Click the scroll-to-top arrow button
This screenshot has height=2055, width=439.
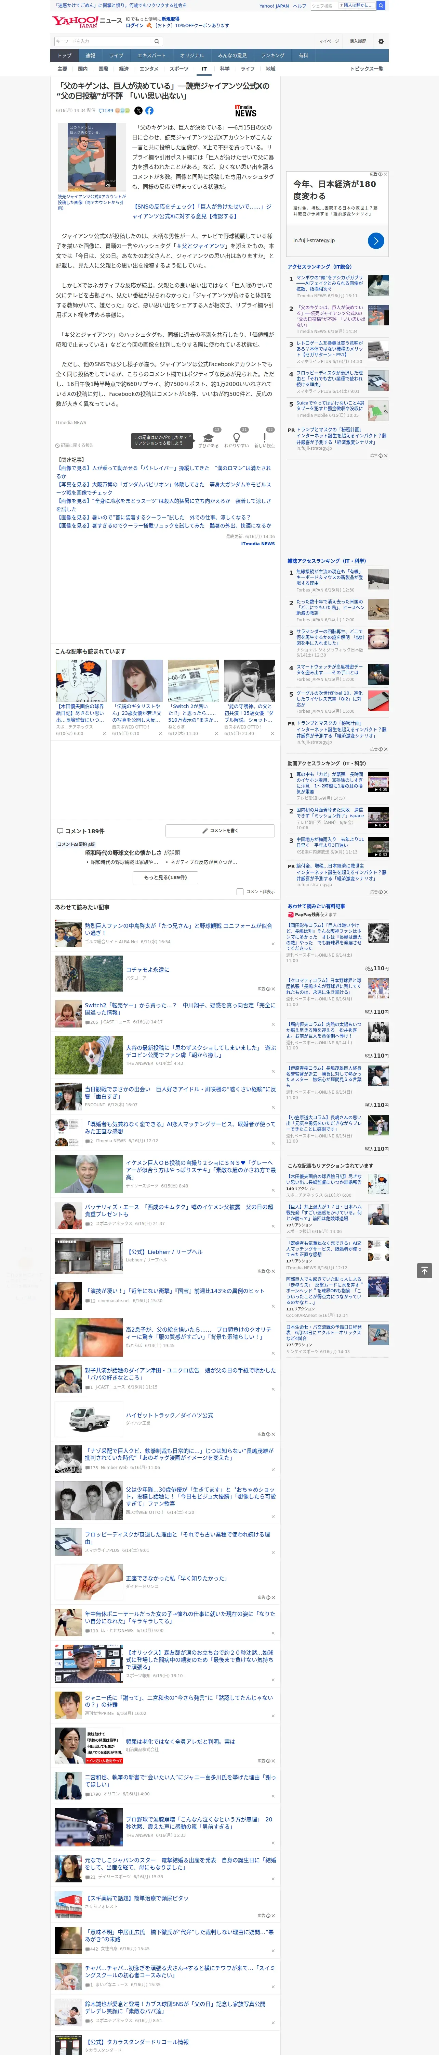pyautogui.click(x=425, y=1270)
